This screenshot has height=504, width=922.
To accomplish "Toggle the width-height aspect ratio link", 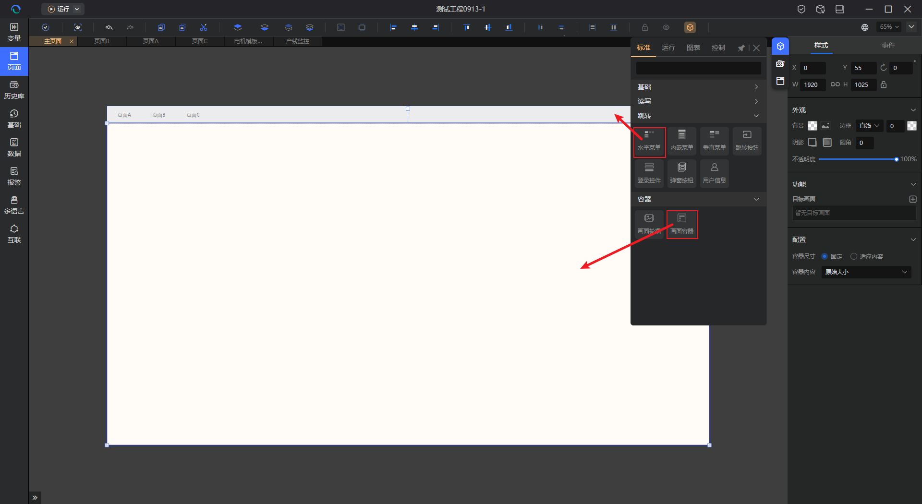I will [835, 84].
